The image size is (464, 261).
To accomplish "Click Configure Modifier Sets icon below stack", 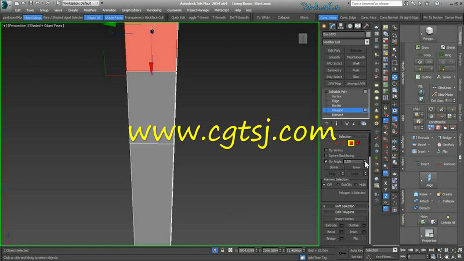I will (364, 124).
